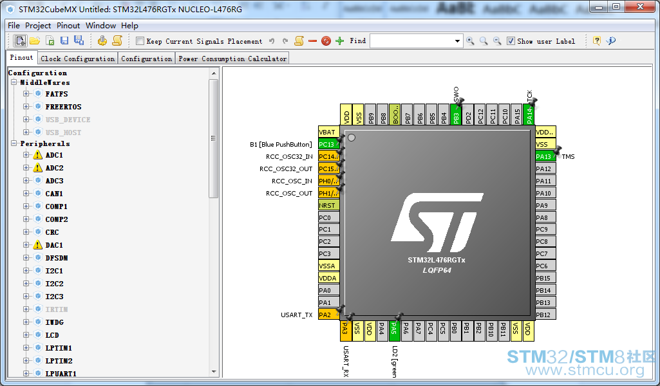660x386 pixels.
Task: Click the orange PA2 pin on chip
Action: click(329, 315)
